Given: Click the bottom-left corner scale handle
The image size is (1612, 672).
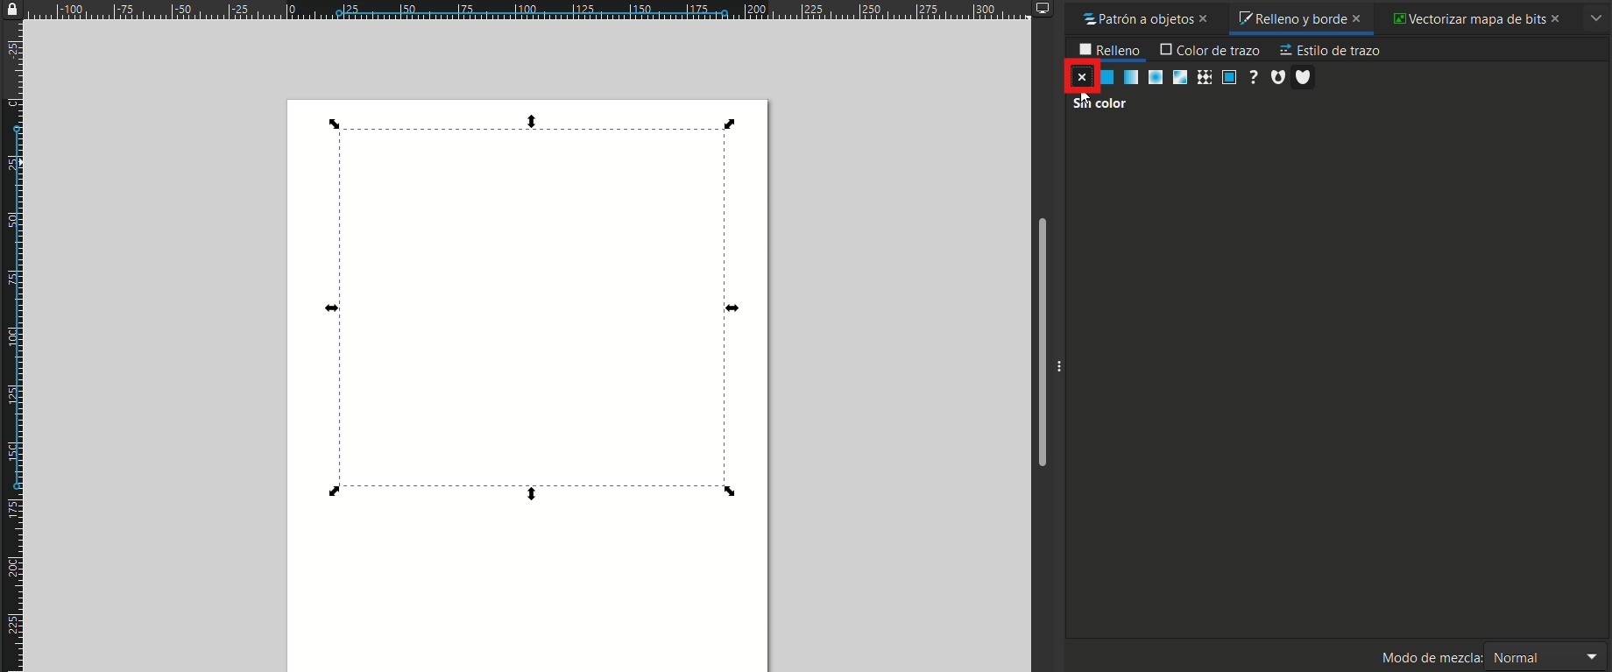Looking at the screenshot, I should 334,492.
